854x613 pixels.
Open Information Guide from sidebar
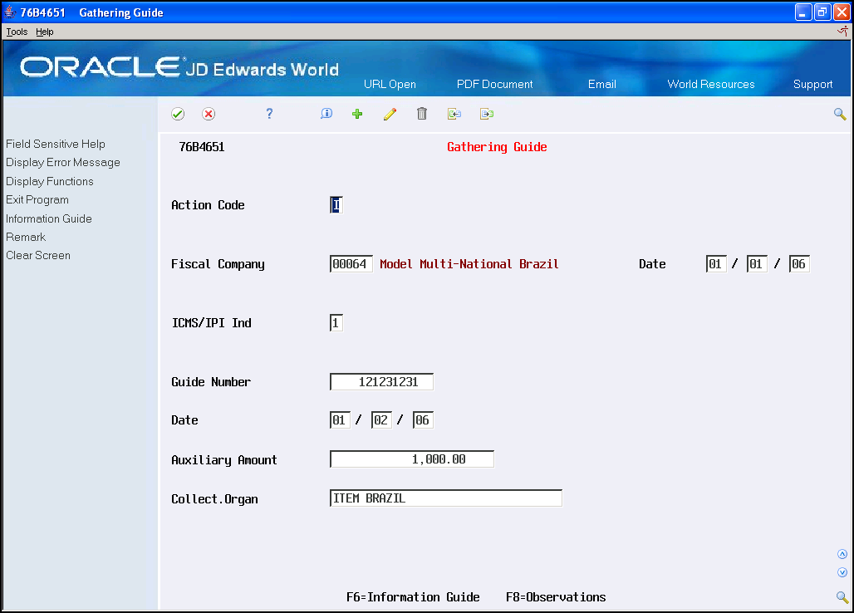[x=49, y=218]
